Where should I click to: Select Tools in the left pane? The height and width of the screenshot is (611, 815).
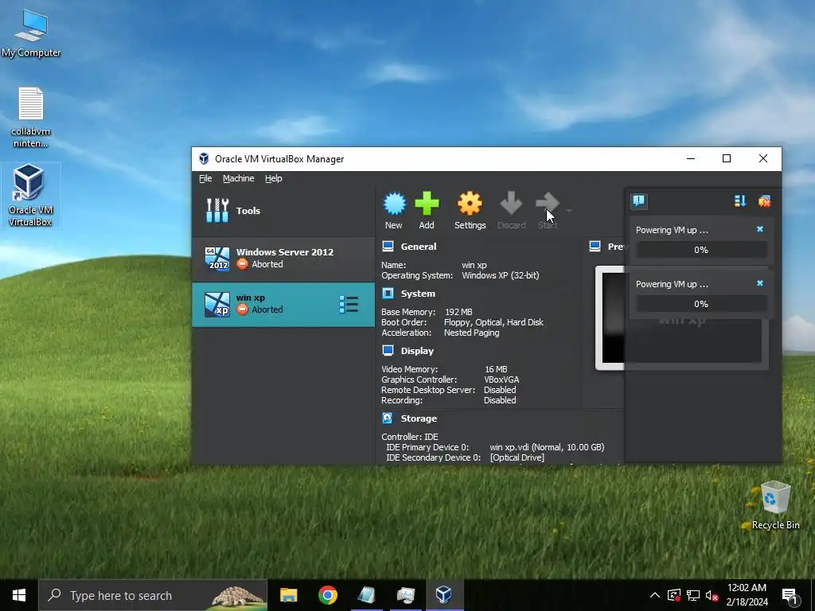pos(283,210)
